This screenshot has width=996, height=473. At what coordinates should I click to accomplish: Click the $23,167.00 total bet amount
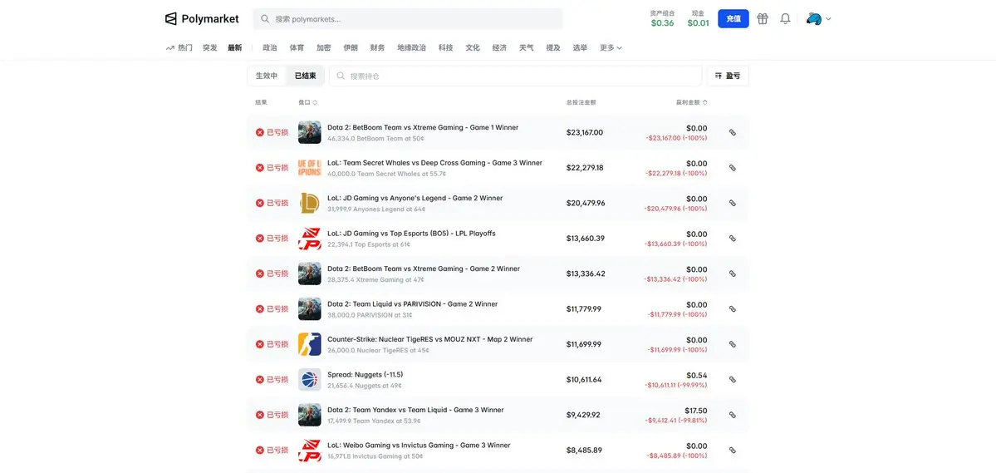(x=584, y=133)
